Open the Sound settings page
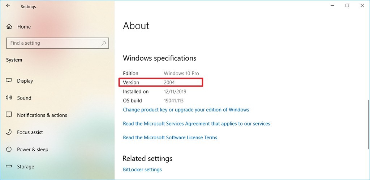This screenshot has width=370, height=180. point(24,98)
